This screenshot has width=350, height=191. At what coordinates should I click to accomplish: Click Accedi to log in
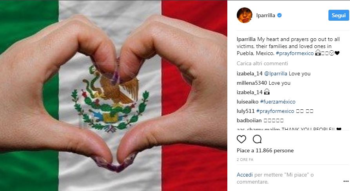point(245,175)
